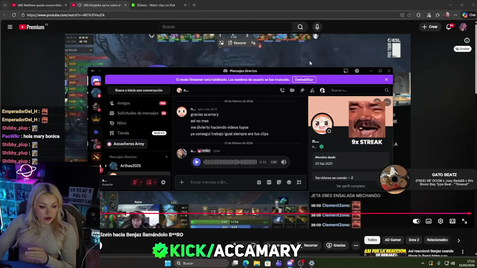Open the YouTube Crear menu

coord(430,27)
